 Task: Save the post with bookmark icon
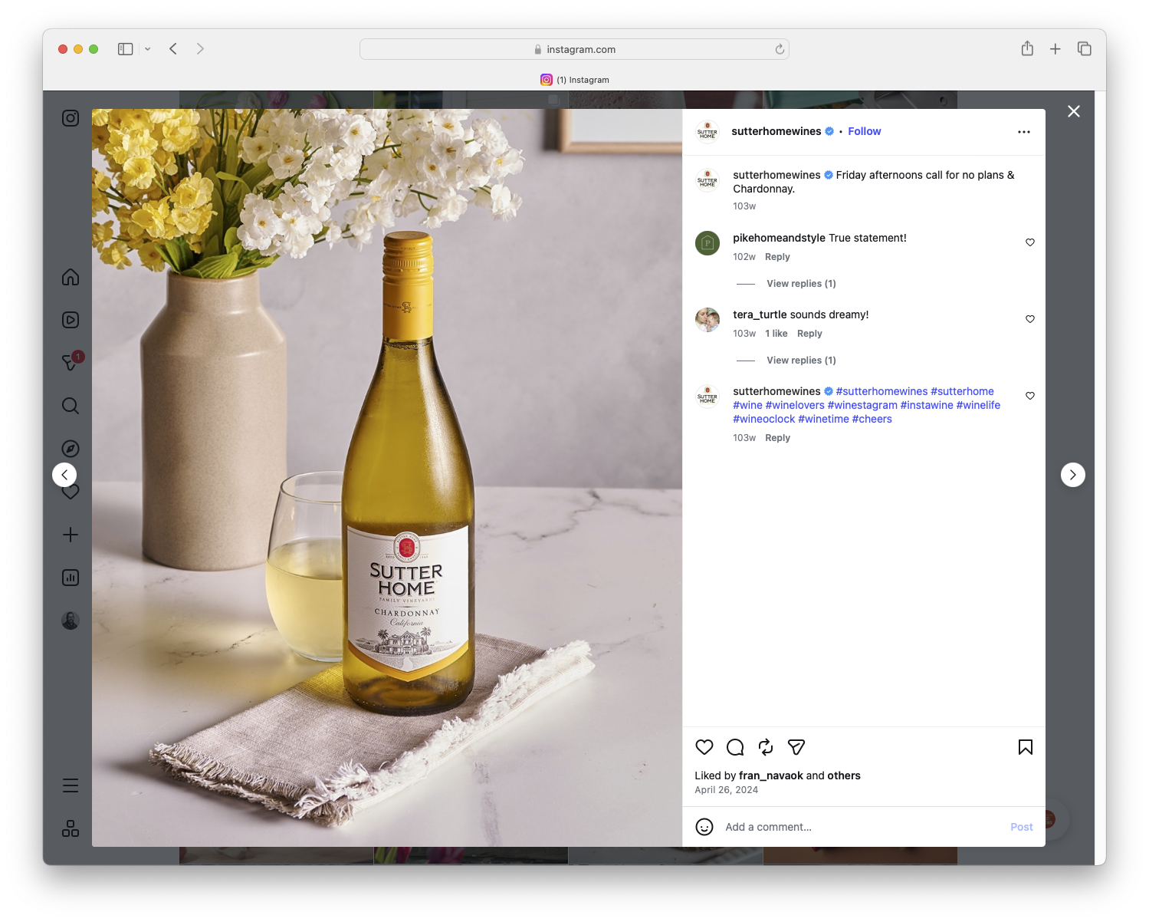pyautogui.click(x=1026, y=747)
